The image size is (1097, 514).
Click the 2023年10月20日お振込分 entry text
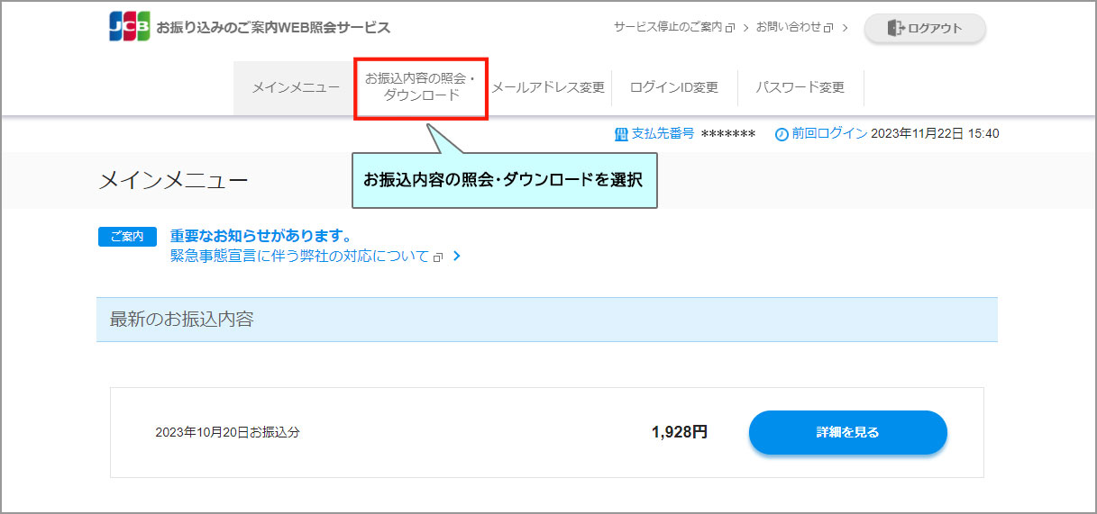[227, 432]
